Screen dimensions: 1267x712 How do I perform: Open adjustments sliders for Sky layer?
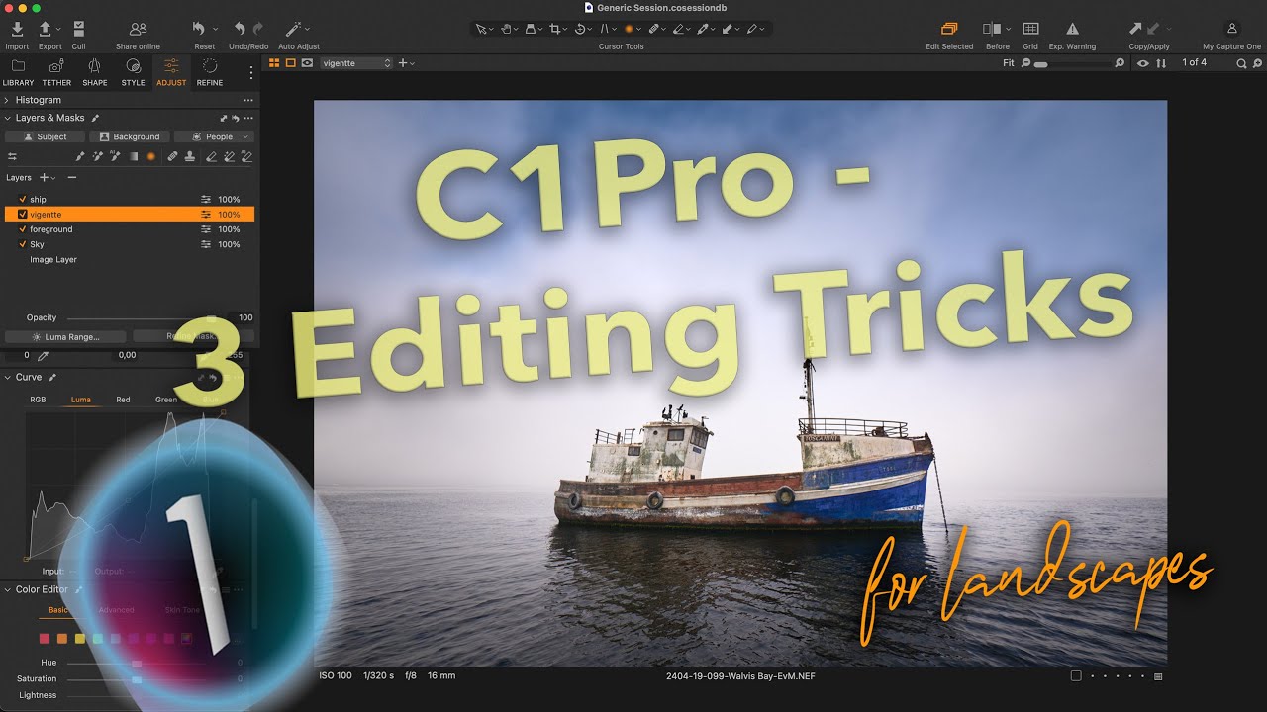(x=206, y=244)
